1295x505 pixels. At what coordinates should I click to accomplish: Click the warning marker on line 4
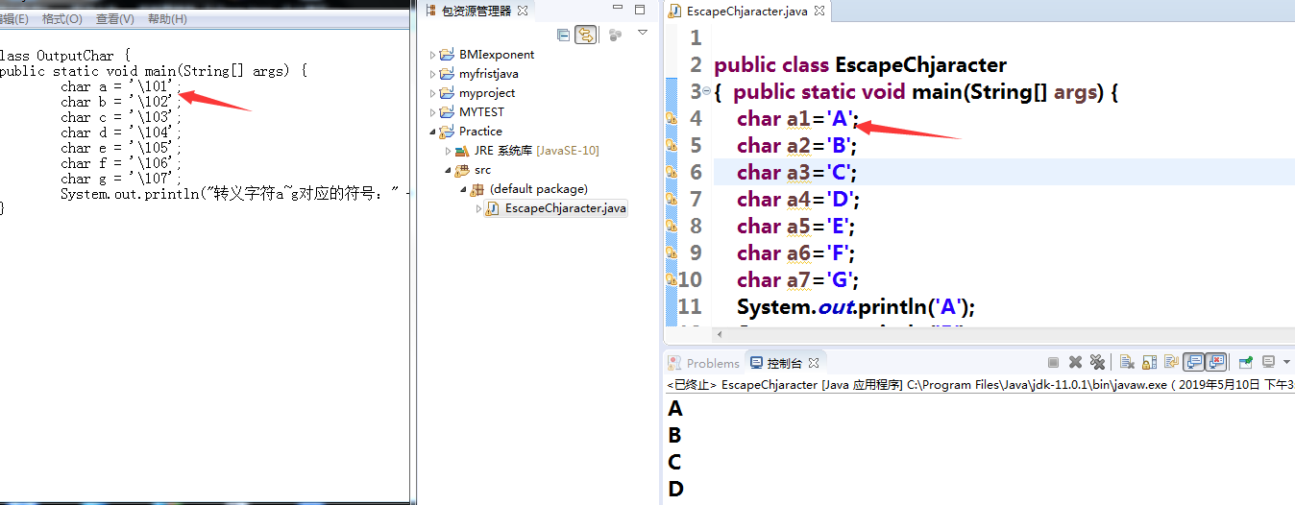pyautogui.click(x=672, y=118)
